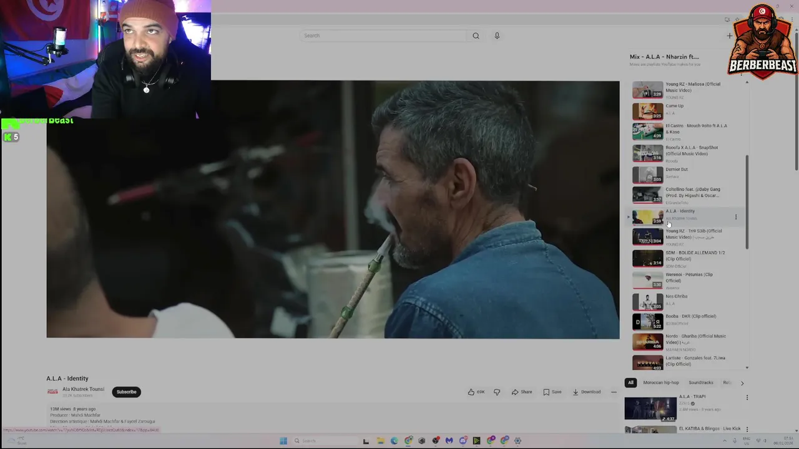This screenshot has width=799, height=449.
Task: Open the more actions ellipsis under video
Action: [x=614, y=392]
